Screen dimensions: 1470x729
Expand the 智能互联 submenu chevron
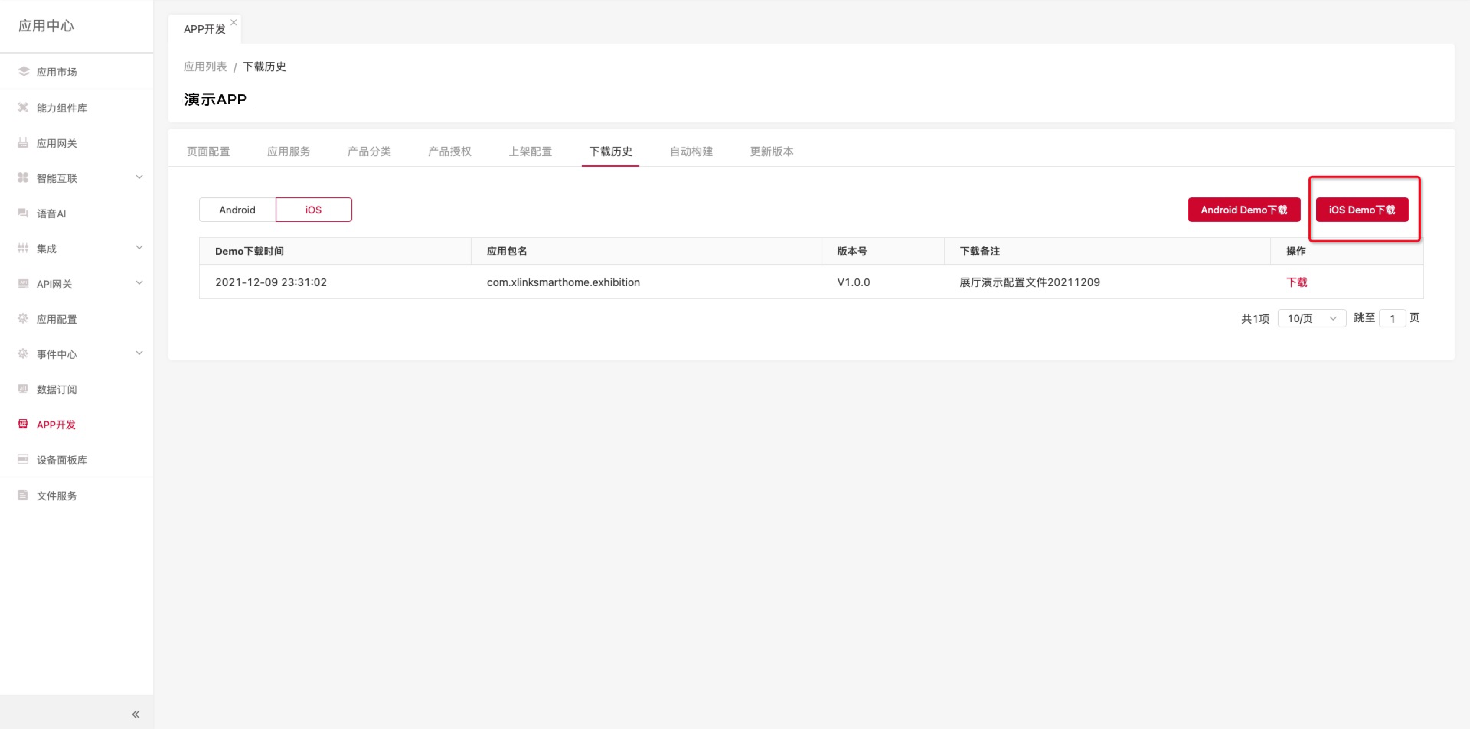click(x=139, y=177)
